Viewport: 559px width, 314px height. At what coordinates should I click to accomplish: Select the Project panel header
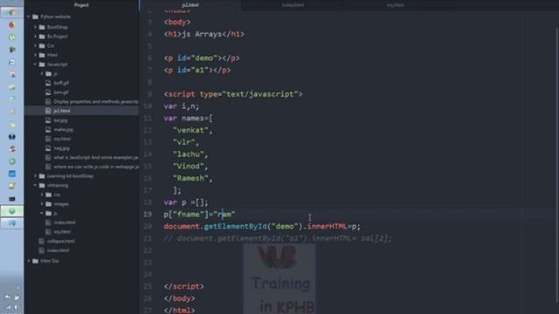pos(81,5)
